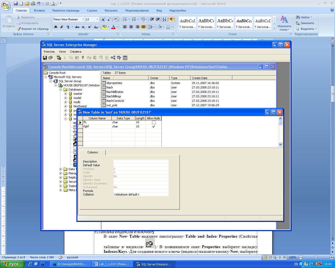Click the Save change script toolbar icon
The width and height of the screenshot is (335, 268).
pos(59,58)
